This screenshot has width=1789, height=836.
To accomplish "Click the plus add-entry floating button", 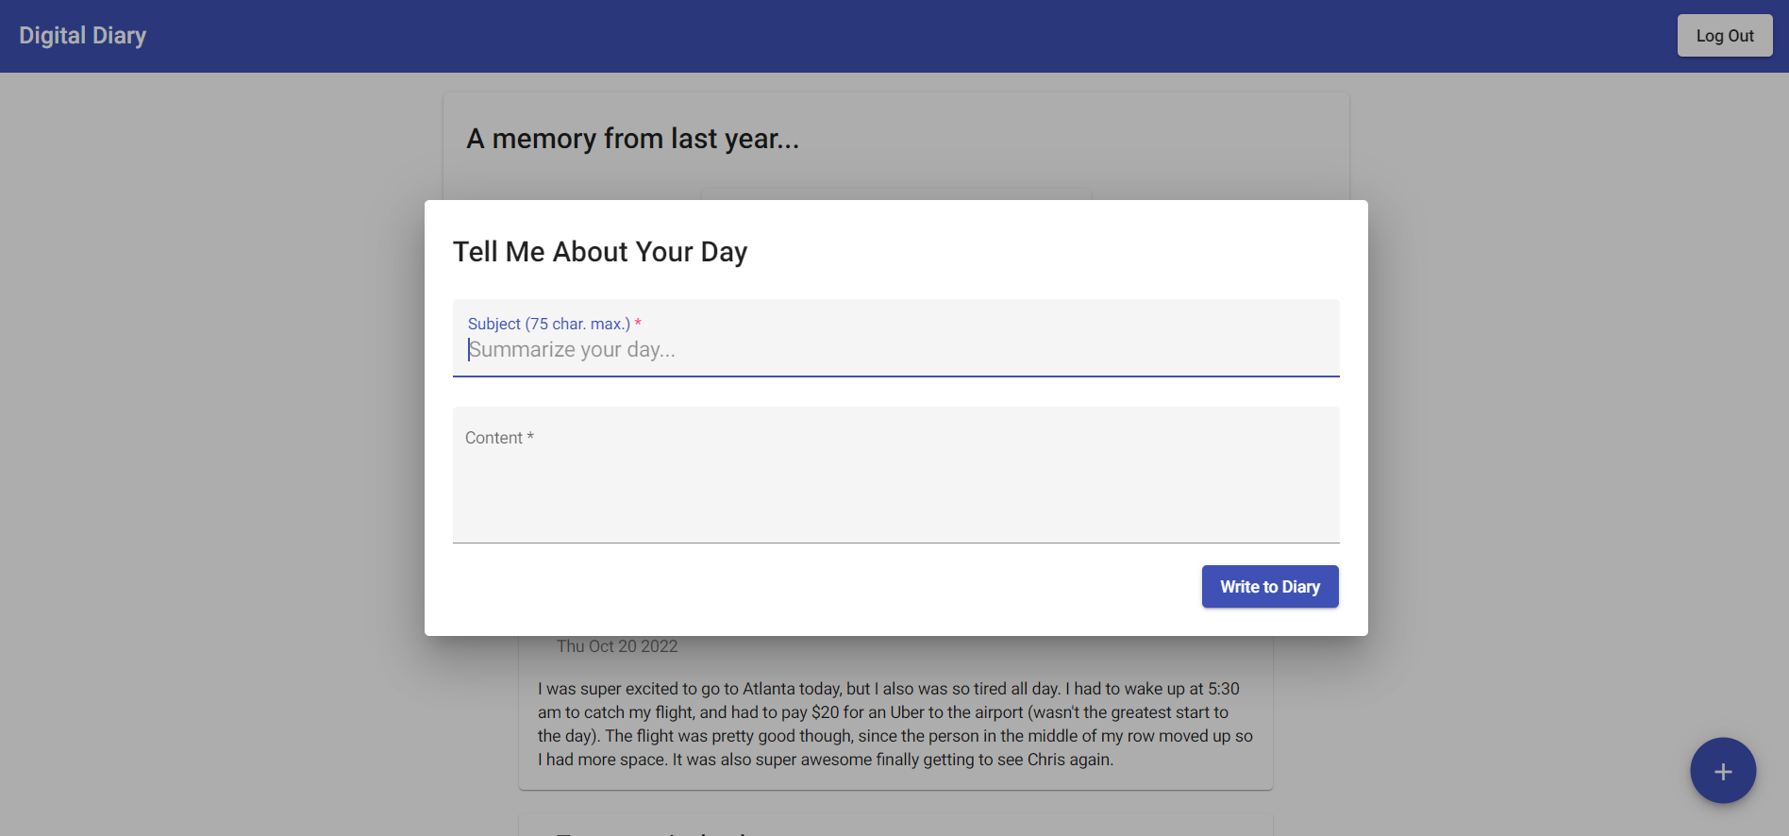I will click(1722, 771).
